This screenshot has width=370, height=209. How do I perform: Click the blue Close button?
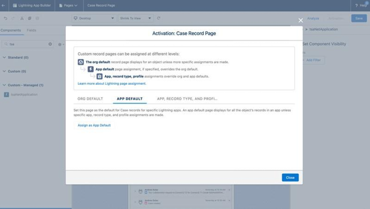tap(290, 178)
